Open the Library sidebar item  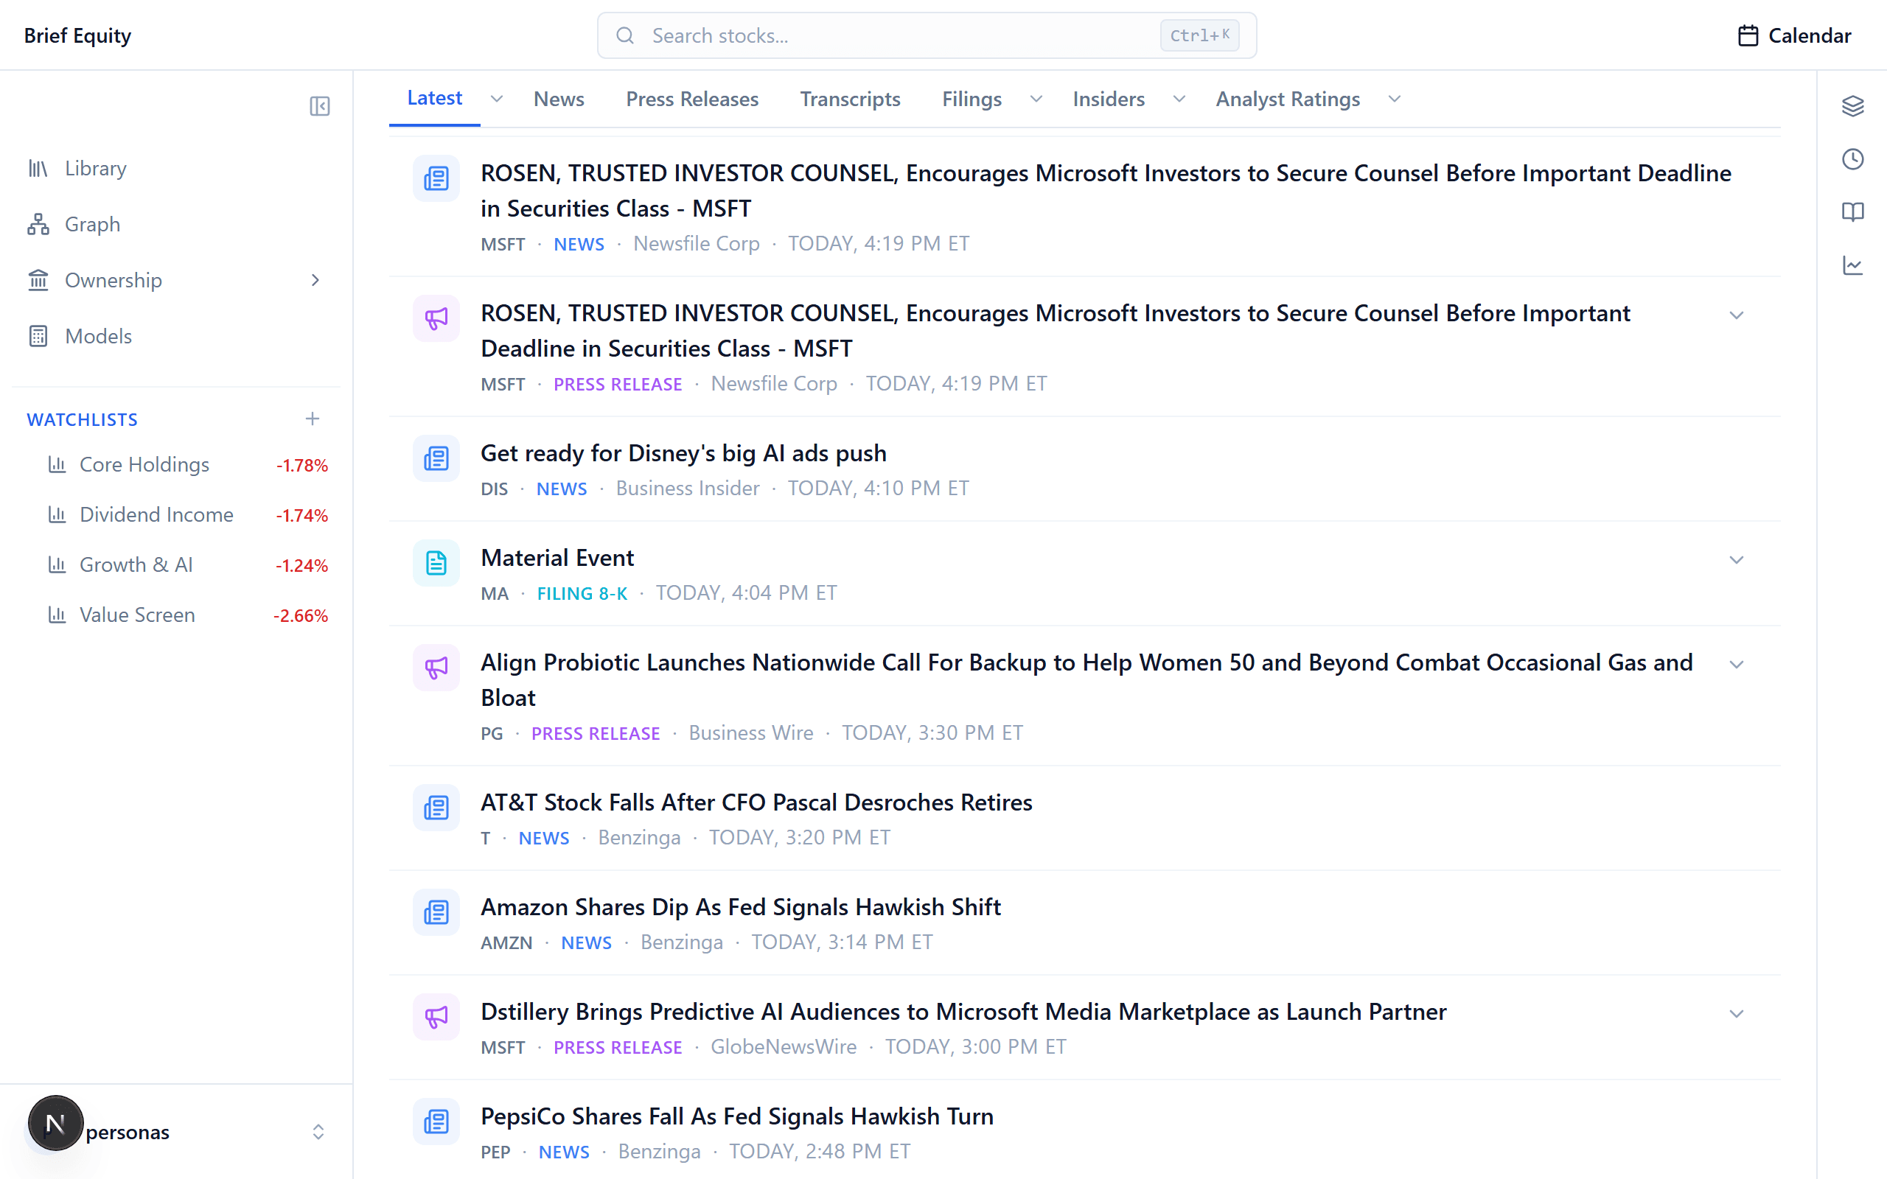[x=176, y=169]
